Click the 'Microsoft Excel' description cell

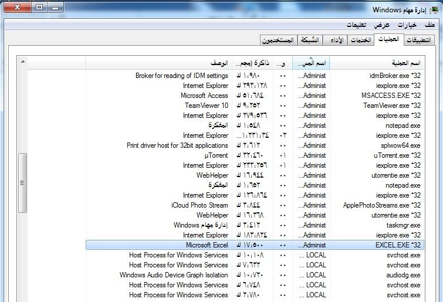pos(207,245)
